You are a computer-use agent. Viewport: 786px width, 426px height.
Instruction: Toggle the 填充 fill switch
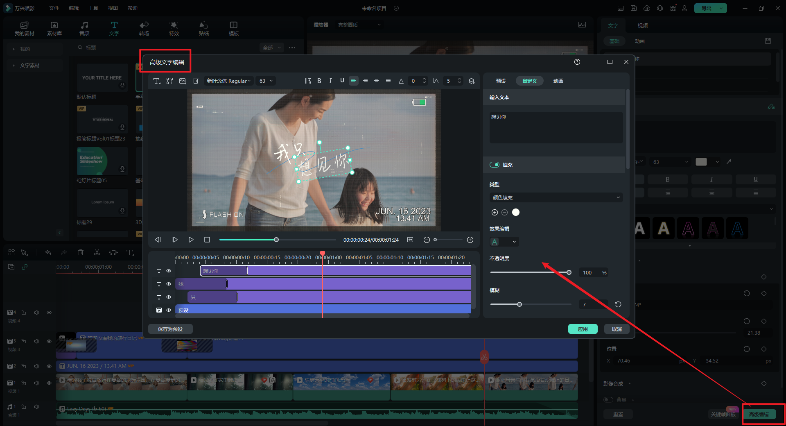point(495,165)
